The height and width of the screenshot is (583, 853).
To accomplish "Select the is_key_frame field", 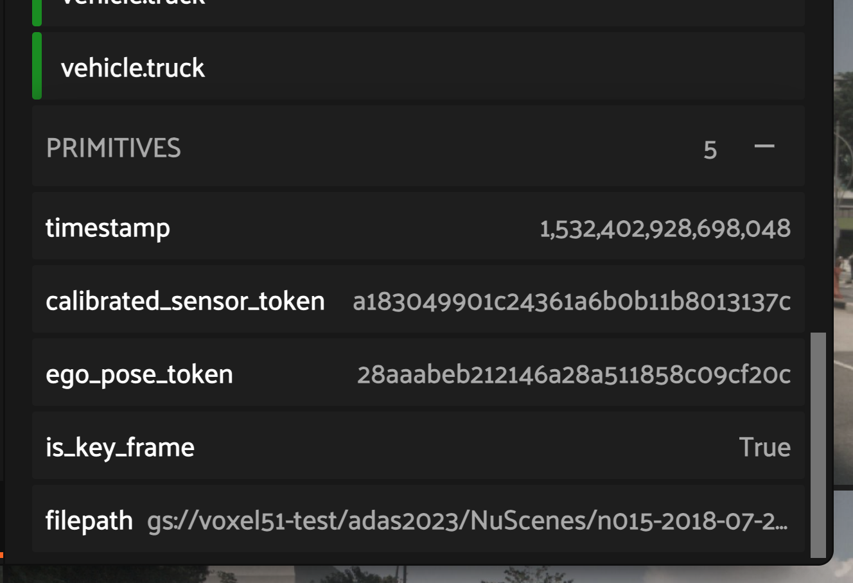I will pyautogui.click(x=119, y=447).
